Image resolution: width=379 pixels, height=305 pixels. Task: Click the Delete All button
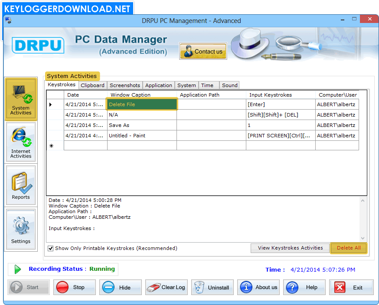(349, 248)
